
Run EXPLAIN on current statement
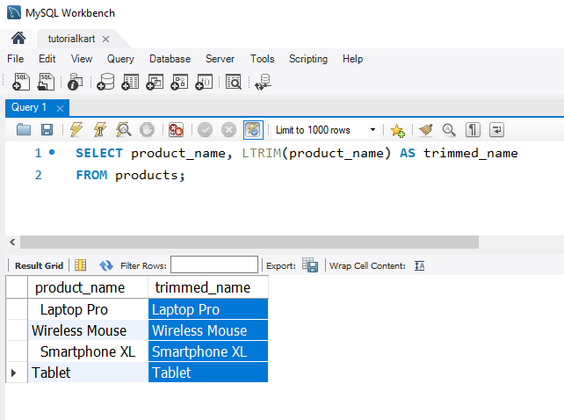pyautogui.click(x=123, y=129)
